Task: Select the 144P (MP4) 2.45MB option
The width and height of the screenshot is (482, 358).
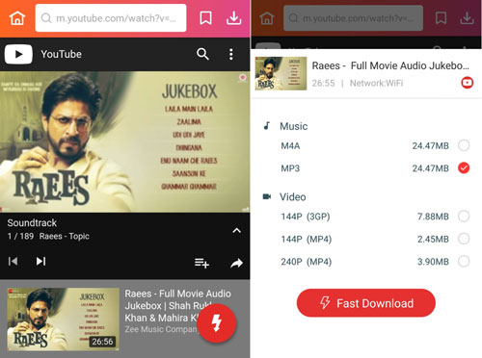Action: [x=464, y=239]
